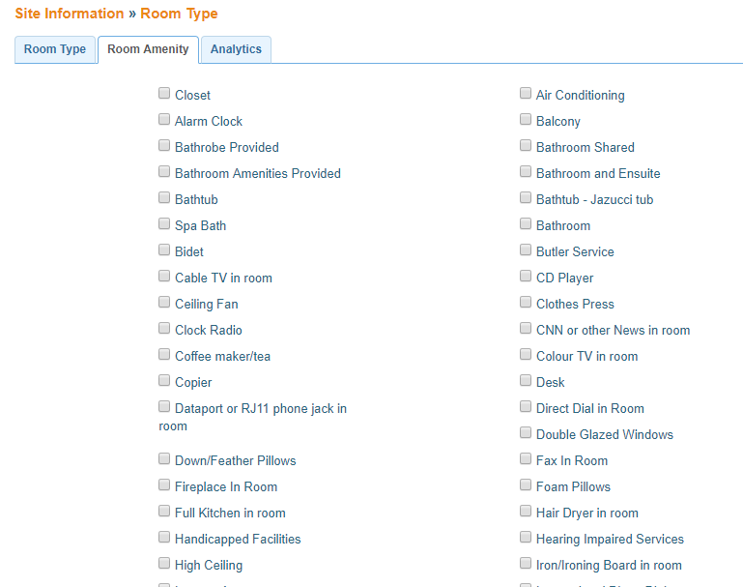
Task: Check the Butler Service checkbox
Action: pos(526,250)
